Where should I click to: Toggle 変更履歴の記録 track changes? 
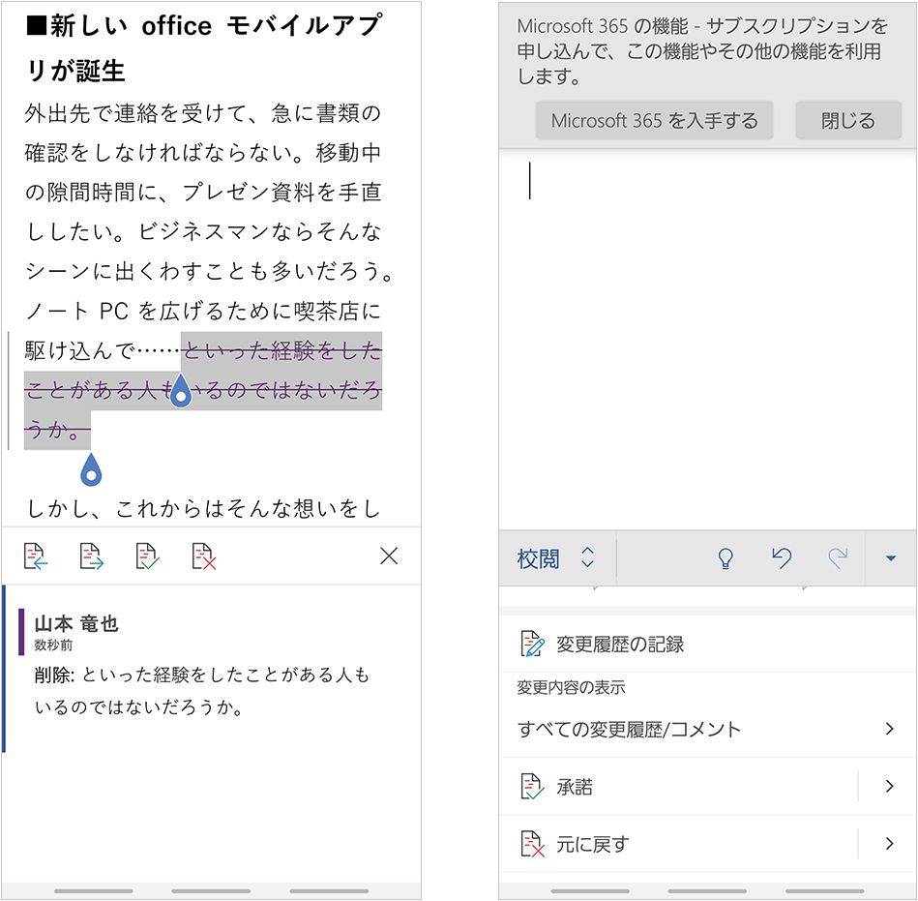[708, 644]
